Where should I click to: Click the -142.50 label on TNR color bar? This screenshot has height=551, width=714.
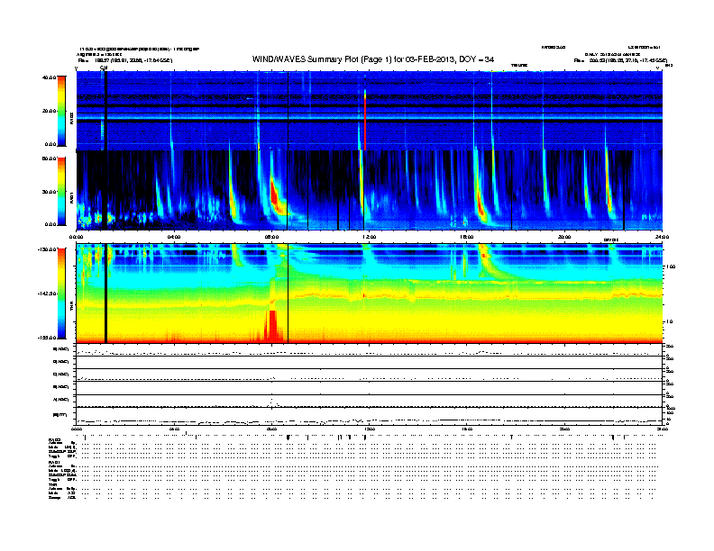tap(48, 294)
